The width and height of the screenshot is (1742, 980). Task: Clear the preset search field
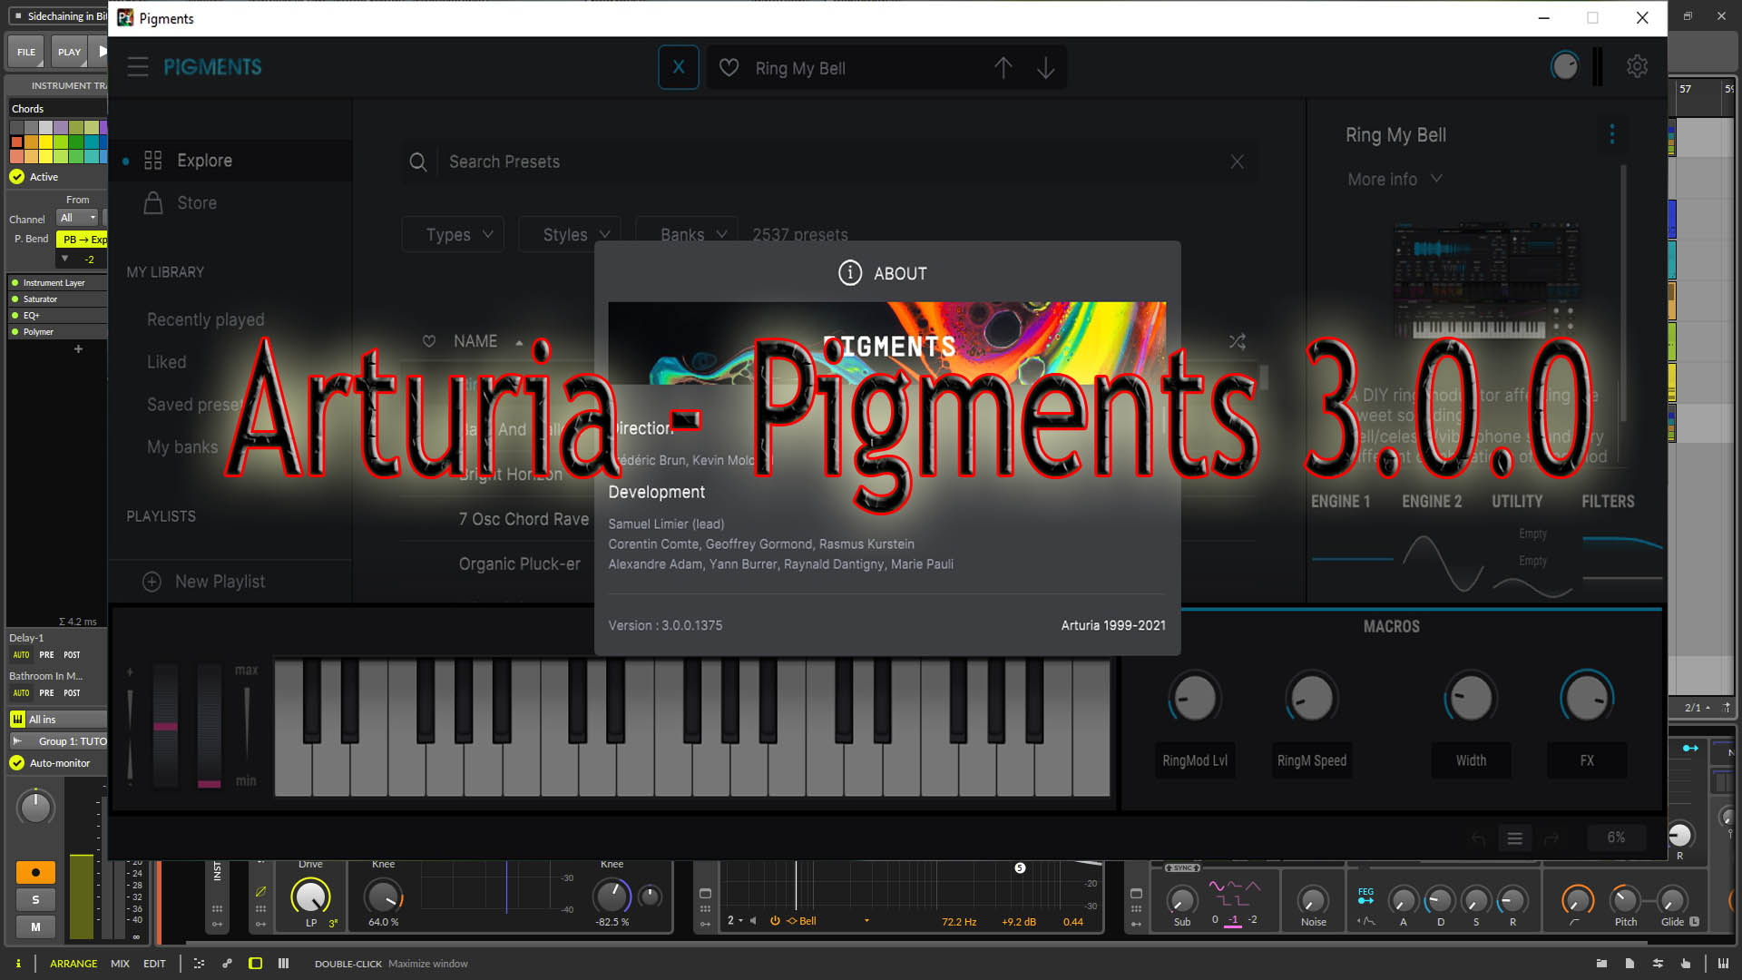pyautogui.click(x=1237, y=162)
